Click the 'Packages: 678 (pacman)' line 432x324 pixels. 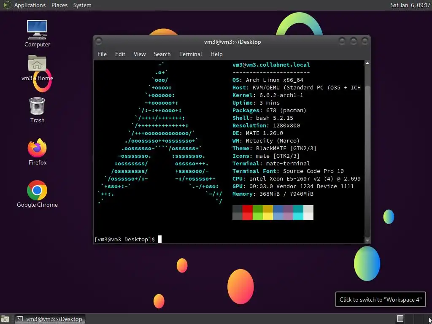[270, 110]
